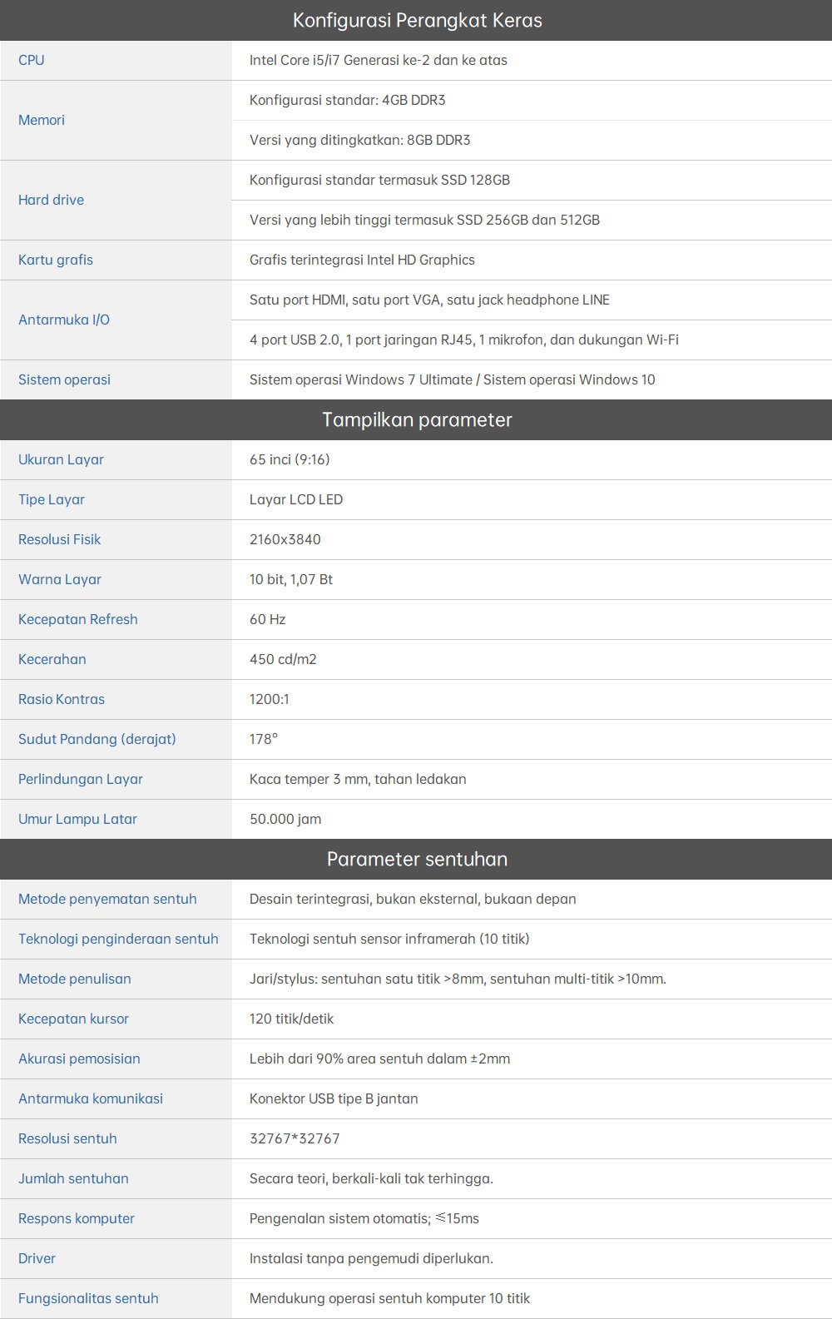Click the CPU row label
This screenshot has width=832, height=1319.
[x=32, y=60]
